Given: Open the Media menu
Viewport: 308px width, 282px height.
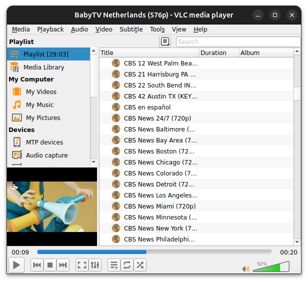Looking at the screenshot, I should tap(21, 29).
